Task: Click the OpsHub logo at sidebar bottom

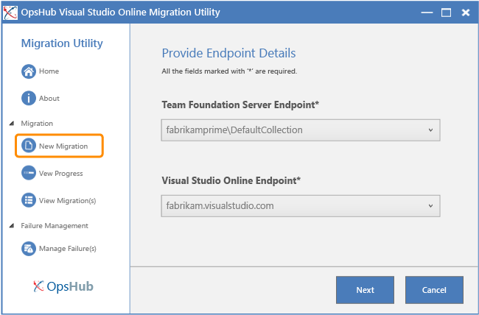Action: (63, 286)
